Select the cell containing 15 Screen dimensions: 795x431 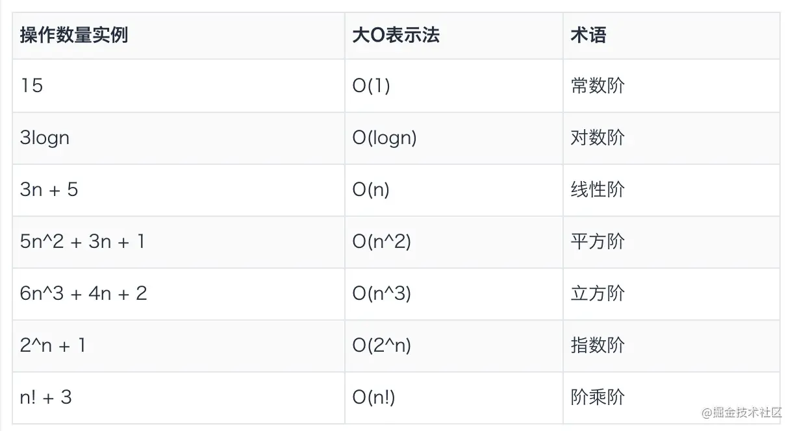pyautogui.click(x=179, y=86)
